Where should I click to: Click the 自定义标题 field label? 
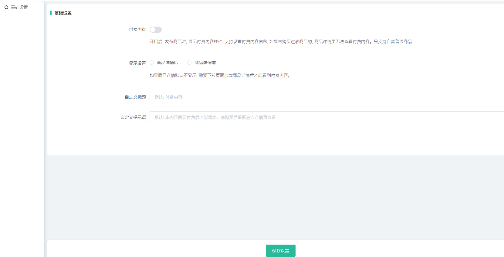pyautogui.click(x=135, y=97)
